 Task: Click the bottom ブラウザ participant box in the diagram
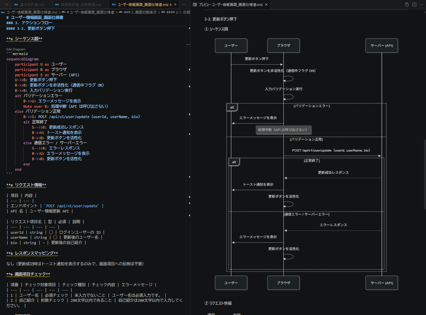tap(283, 283)
